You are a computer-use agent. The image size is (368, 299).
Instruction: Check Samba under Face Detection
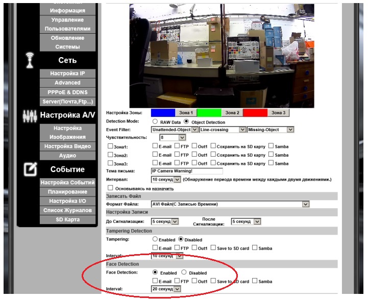pyautogui.click(x=255, y=281)
